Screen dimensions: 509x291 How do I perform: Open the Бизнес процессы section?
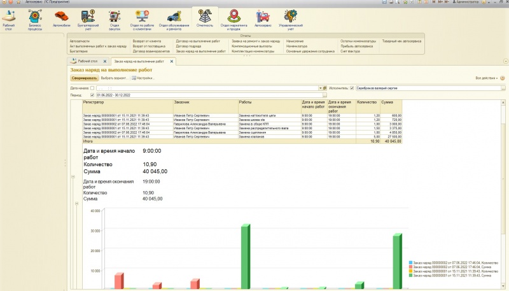pyautogui.click(x=35, y=20)
